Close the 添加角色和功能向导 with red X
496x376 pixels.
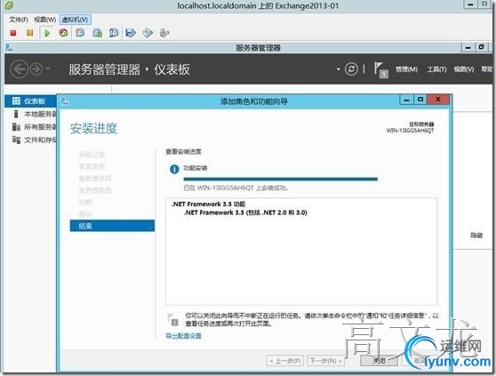[438, 100]
